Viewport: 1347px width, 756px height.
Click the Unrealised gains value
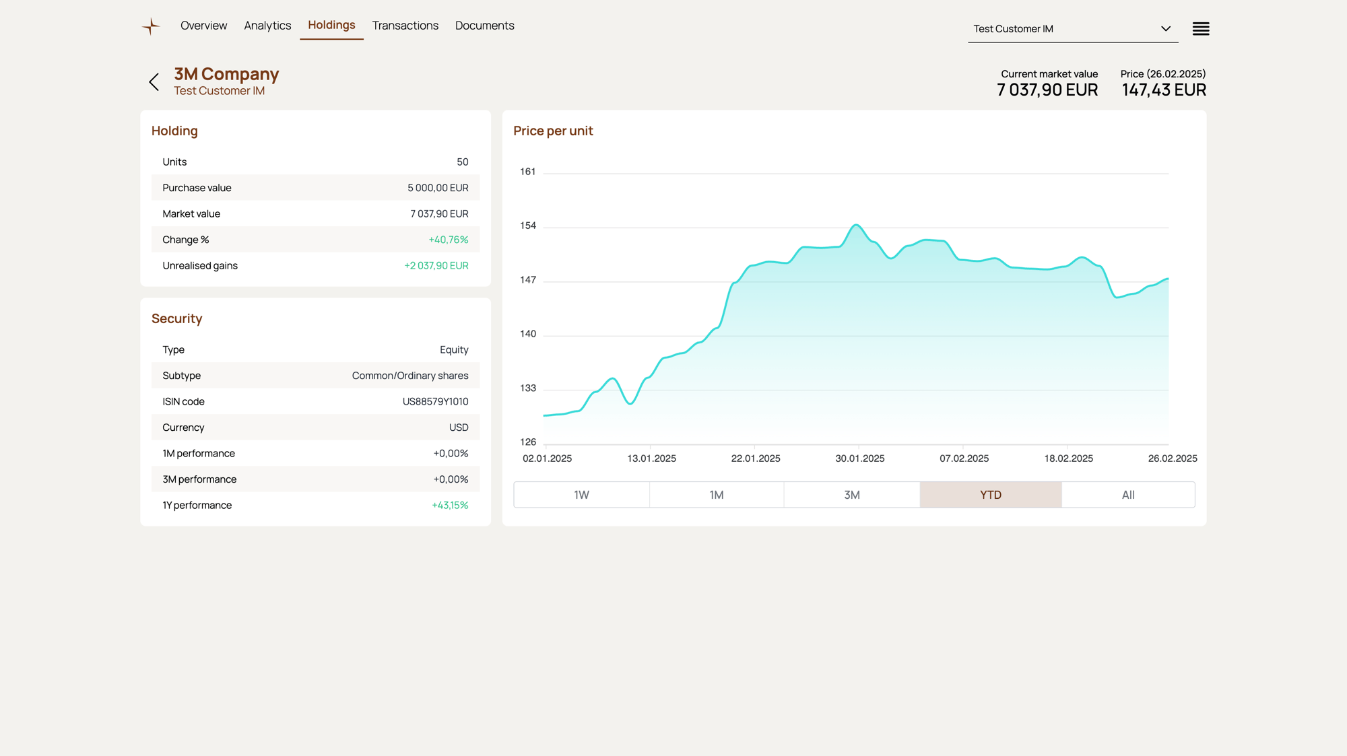point(436,266)
